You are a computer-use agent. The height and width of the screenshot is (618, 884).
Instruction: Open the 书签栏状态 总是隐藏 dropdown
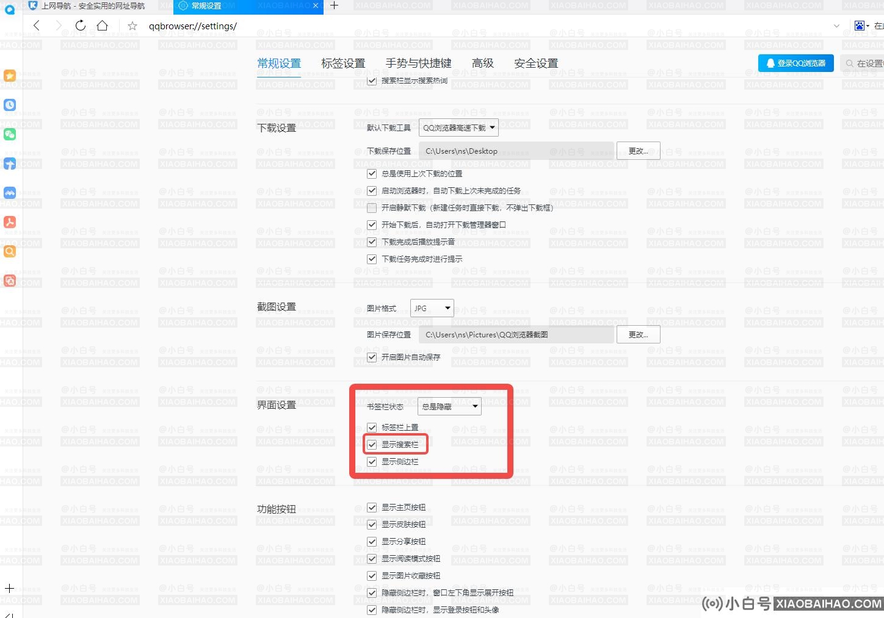[449, 406]
